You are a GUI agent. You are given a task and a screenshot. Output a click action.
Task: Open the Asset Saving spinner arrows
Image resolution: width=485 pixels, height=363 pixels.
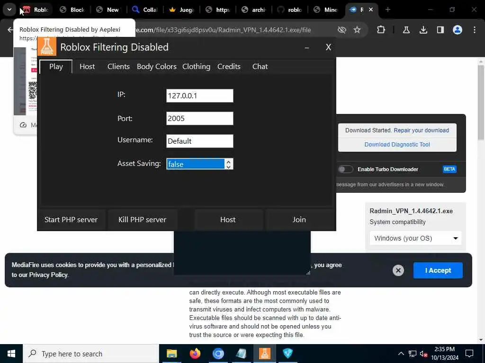click(x=229, y=164)
